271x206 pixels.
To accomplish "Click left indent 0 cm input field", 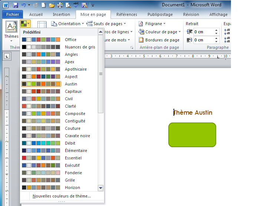I will click(x=204, y=32).
